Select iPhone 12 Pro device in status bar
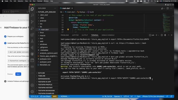 click(153, 96)
